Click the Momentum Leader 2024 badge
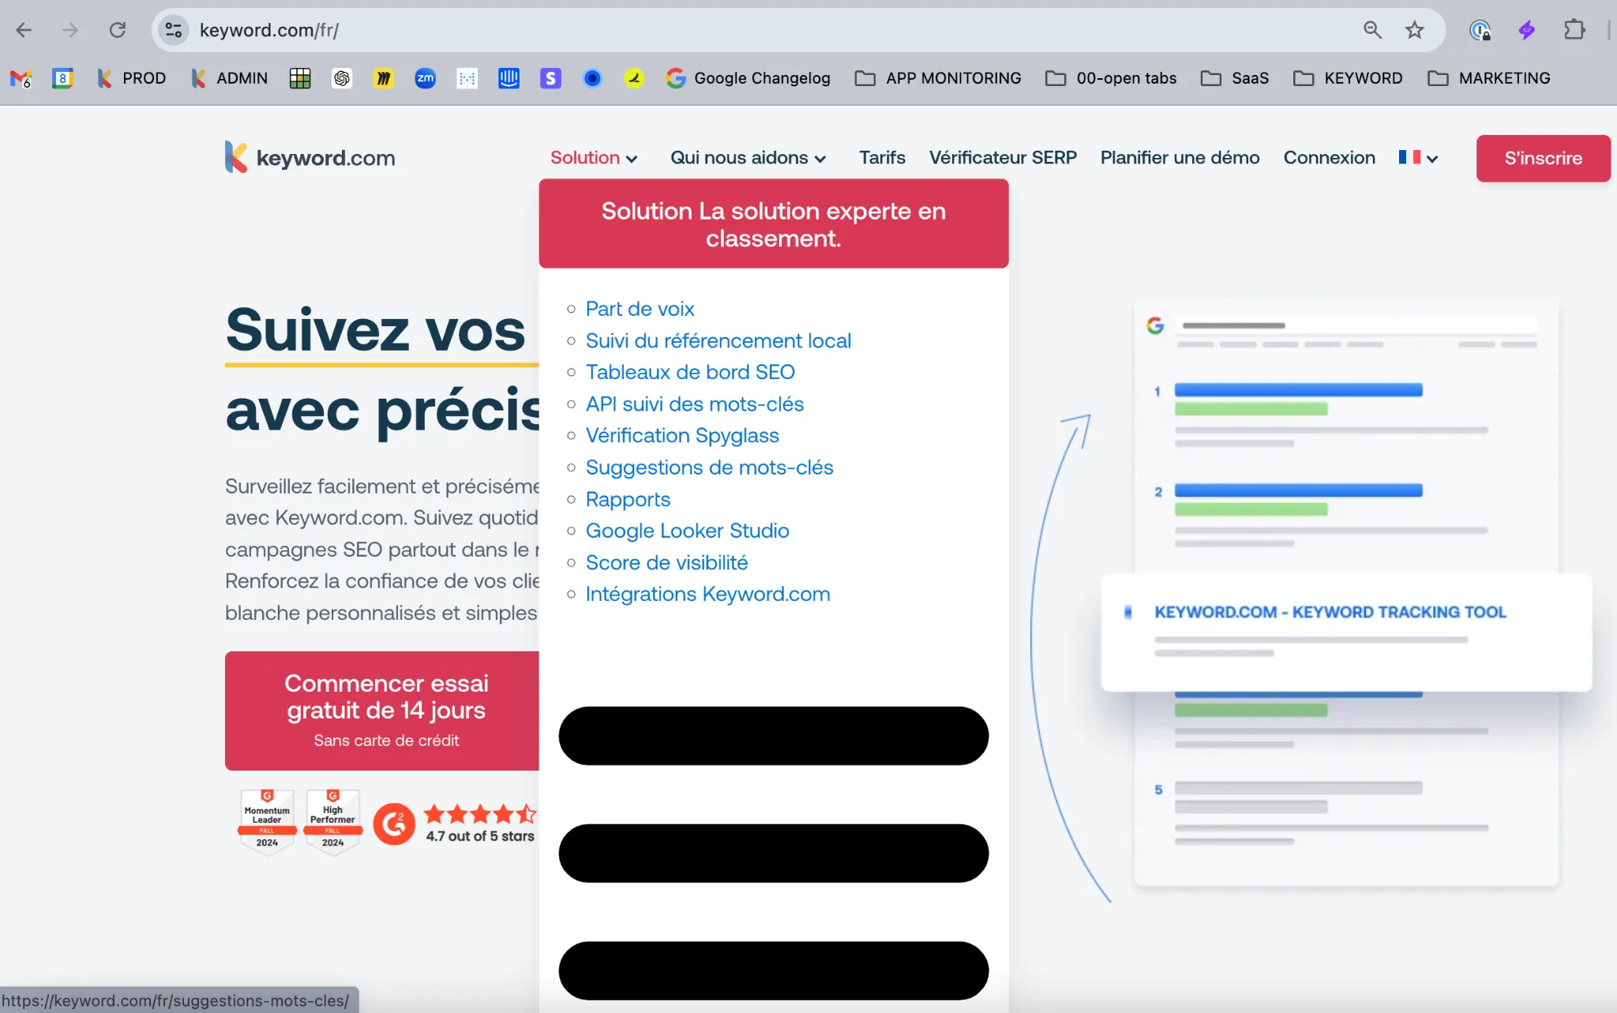The height and width of the screenshot is (1013, 1617). click(x=267, y=821)
